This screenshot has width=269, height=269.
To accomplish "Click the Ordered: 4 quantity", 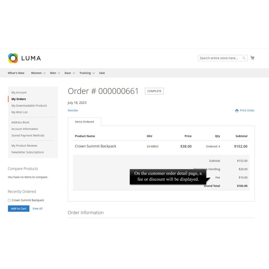I will (213, 146).
